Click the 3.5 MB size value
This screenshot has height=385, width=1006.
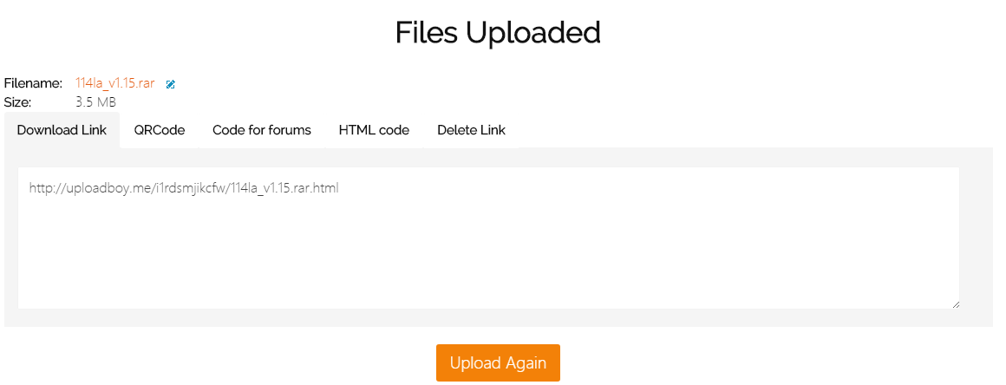coord(95,102)
